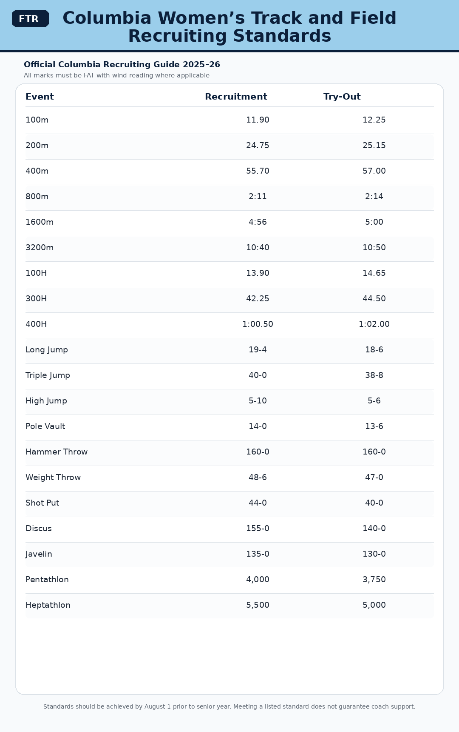
Task: Select the 800m try-out time 2:14
Action: click(374, 197)
